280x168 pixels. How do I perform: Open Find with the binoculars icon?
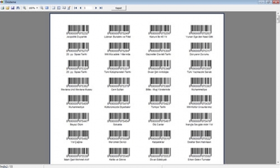(18, 8)
